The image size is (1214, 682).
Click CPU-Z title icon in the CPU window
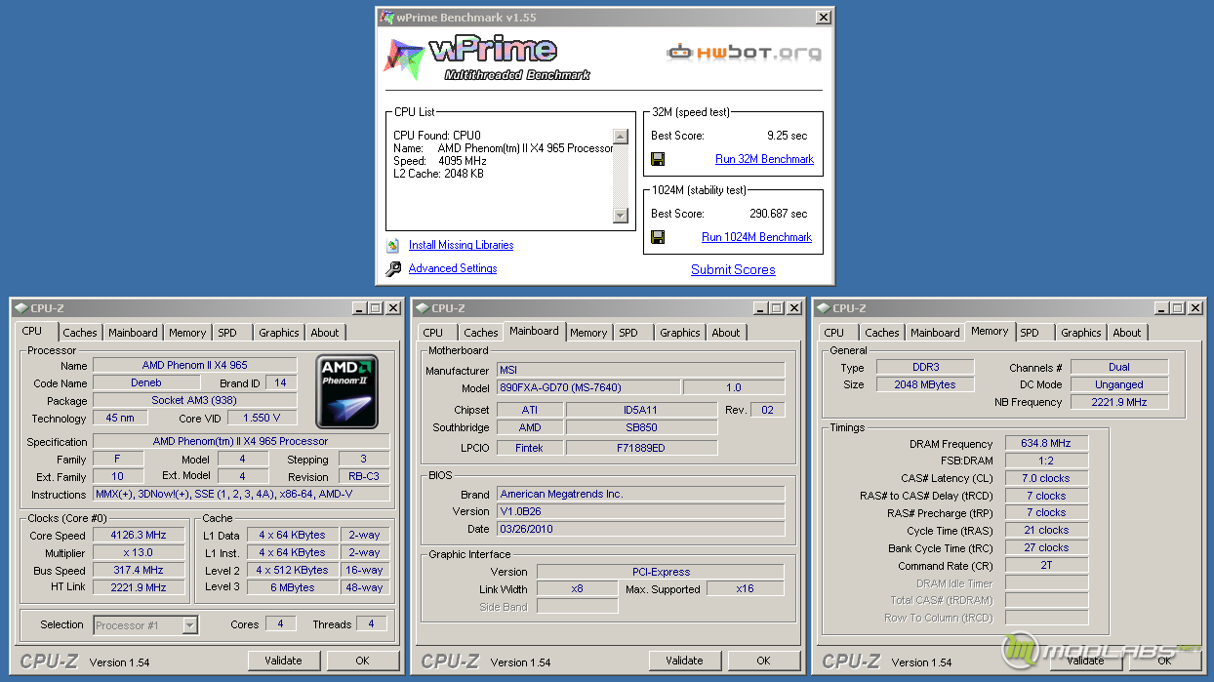(x=20, y=308)
